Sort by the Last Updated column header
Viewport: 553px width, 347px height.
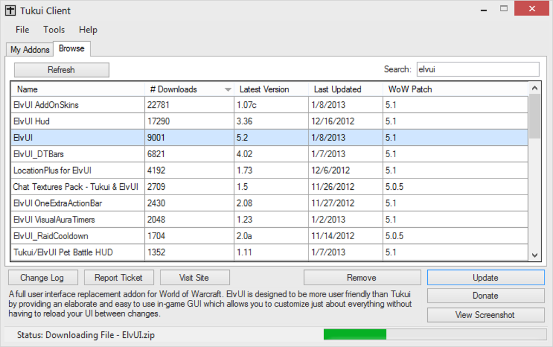coord(346,89)
